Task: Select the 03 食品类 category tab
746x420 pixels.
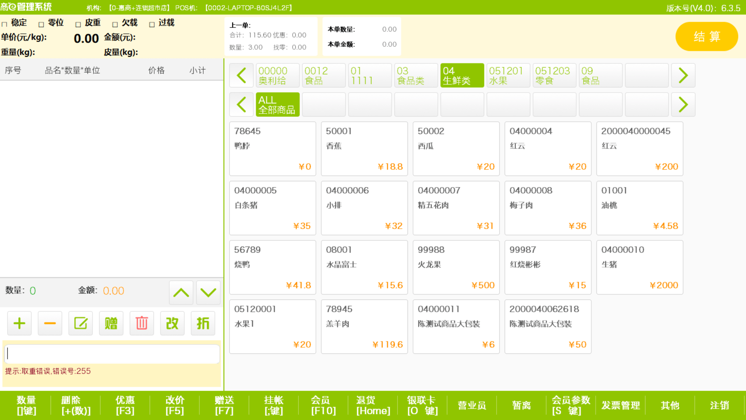Action: [416, 75]
